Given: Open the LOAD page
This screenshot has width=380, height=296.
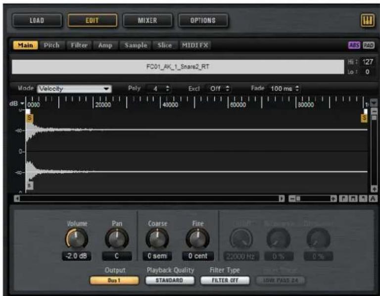Looking at the screenshot, I should click(37, 20).
